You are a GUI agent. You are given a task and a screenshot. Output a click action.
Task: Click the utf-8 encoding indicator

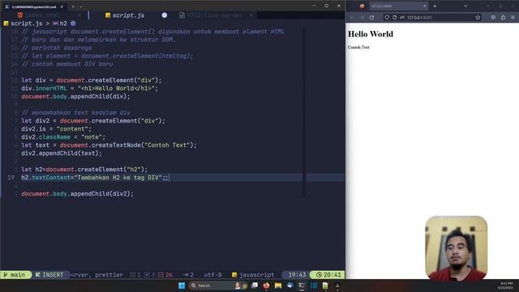coord(212,275)
